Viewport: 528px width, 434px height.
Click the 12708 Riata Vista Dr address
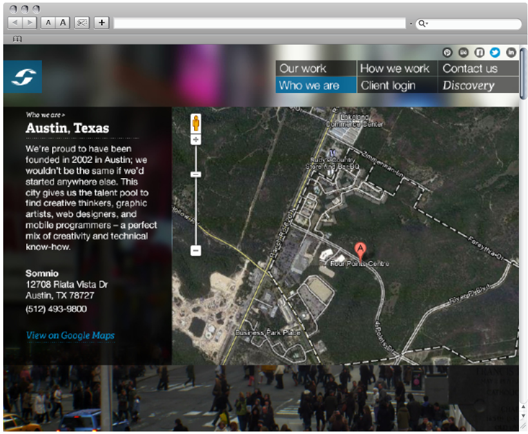pos(66,285)
